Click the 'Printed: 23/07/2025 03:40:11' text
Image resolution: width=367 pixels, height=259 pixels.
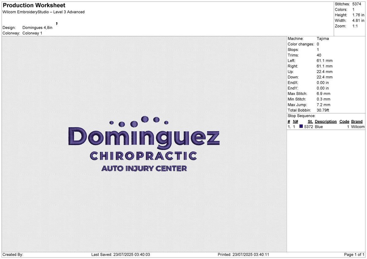243,255
